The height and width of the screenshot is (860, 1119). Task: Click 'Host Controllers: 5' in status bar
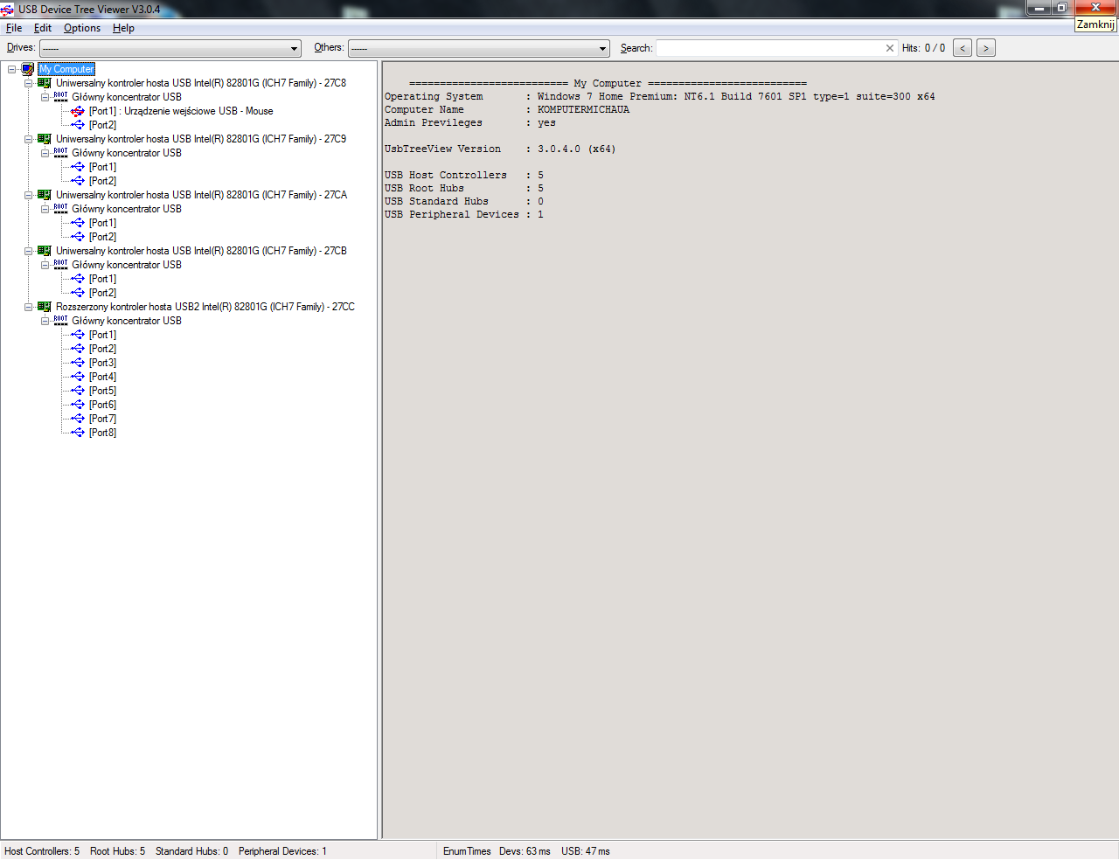point(42,851)
